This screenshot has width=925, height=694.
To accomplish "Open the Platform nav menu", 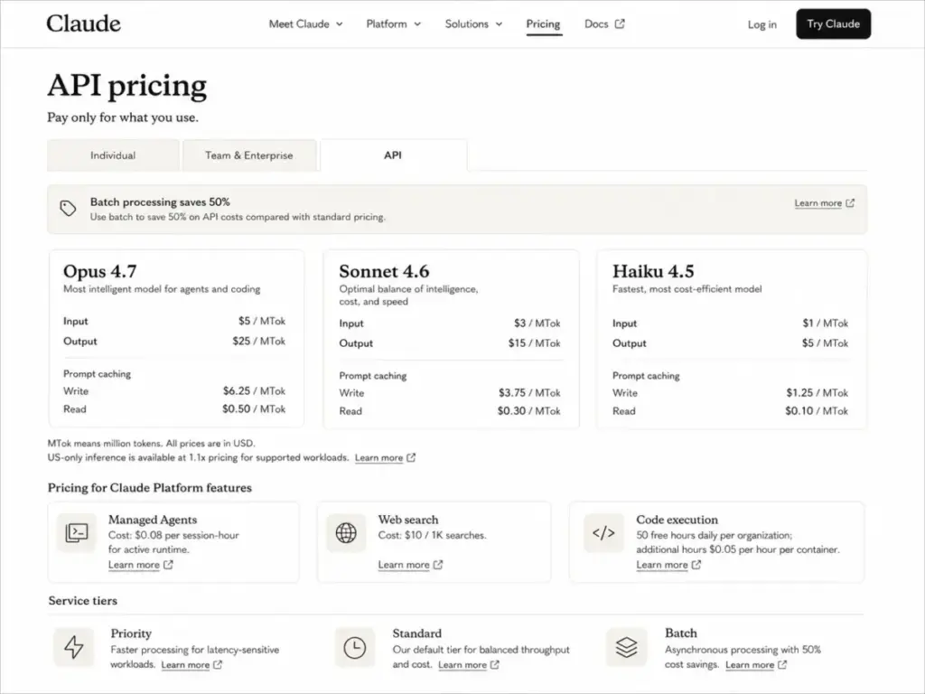I will (x=394, y=24).
